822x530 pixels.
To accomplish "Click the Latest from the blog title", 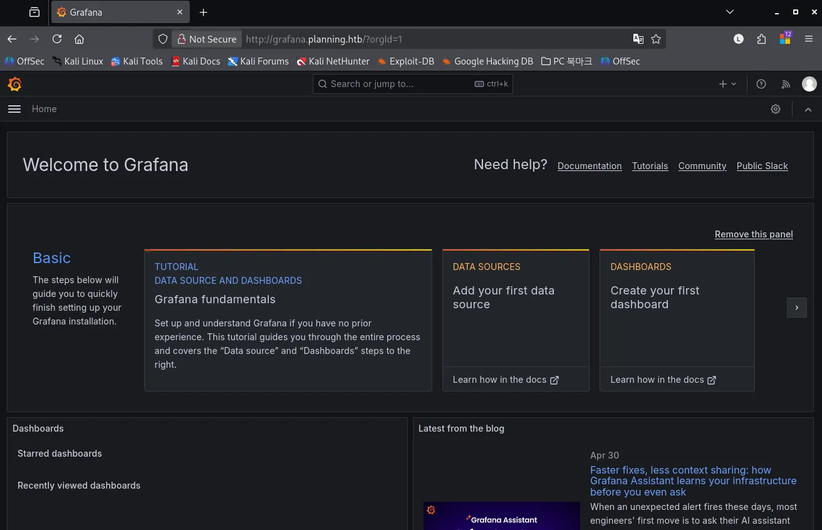I will coord(461,429).
